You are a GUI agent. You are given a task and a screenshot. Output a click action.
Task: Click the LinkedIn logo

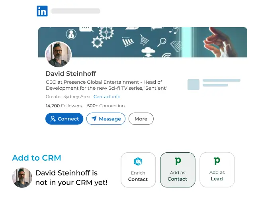(42, 11)
